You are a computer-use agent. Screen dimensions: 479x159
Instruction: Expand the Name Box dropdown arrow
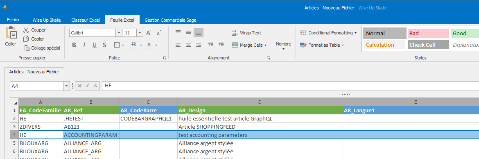click(x=66, y=86)
